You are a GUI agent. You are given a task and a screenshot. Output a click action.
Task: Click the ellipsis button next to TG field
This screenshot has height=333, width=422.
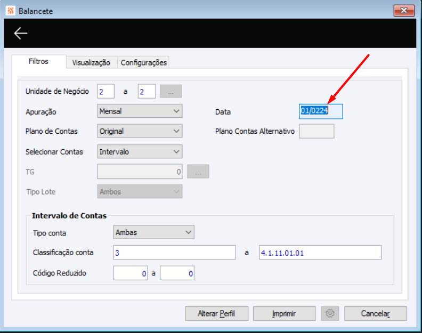[198, 172]
